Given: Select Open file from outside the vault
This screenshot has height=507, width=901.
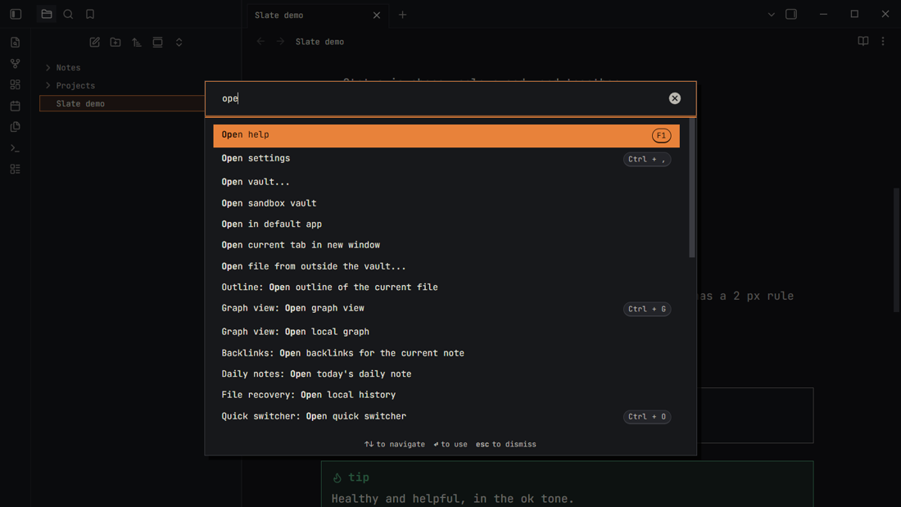Looking at the screenshot, I should 446,266.
